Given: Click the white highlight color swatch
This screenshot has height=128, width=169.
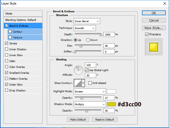Looking at the screenshot, I should pyautogui.click(x=111, y=91).
